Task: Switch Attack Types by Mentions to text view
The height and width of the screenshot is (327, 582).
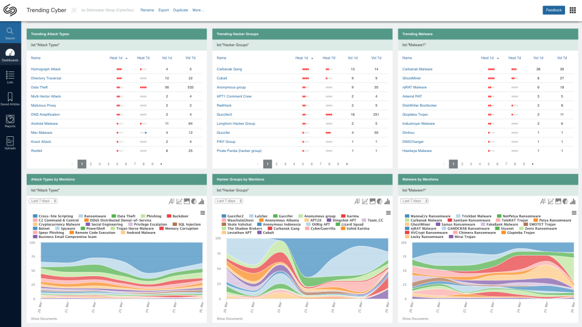Action: (x=172, y=201)
